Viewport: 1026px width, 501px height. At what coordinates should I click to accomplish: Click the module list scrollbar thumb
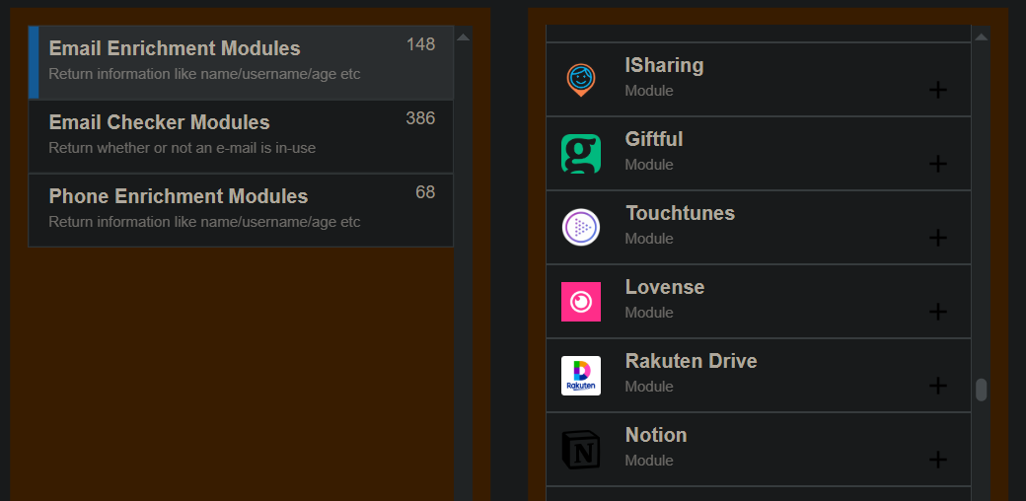pos(981,390)
